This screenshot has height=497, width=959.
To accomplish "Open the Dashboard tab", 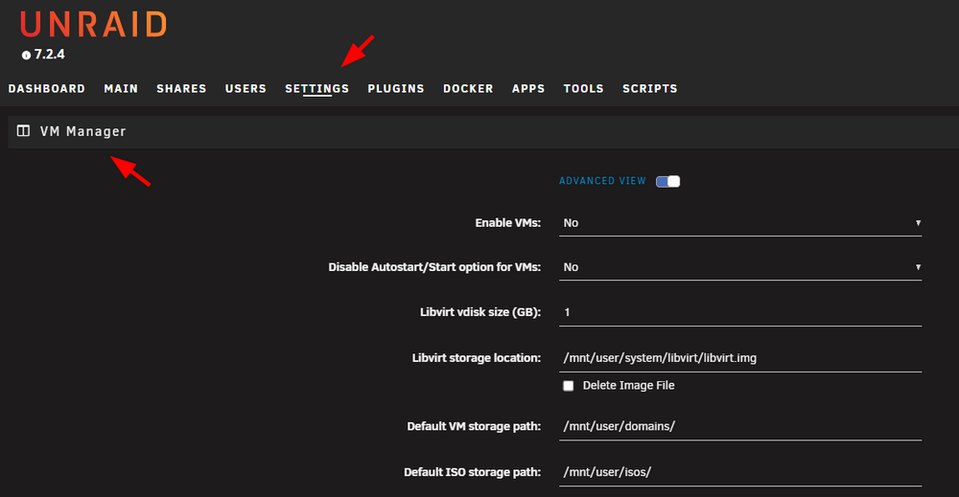I will (x=46, y=88).
